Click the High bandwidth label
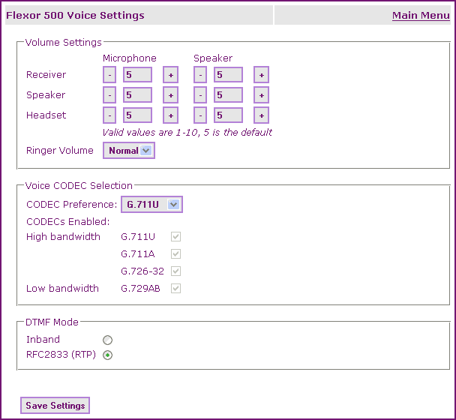Screen dimensions: 456x420 click(63, 237)
